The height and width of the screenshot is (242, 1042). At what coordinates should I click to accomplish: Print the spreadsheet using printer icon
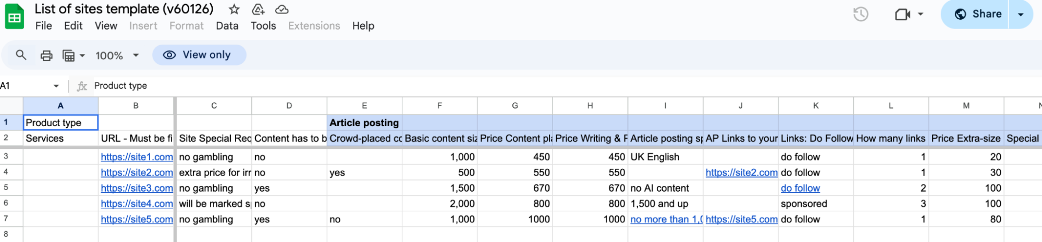click(x=46, y=55)
